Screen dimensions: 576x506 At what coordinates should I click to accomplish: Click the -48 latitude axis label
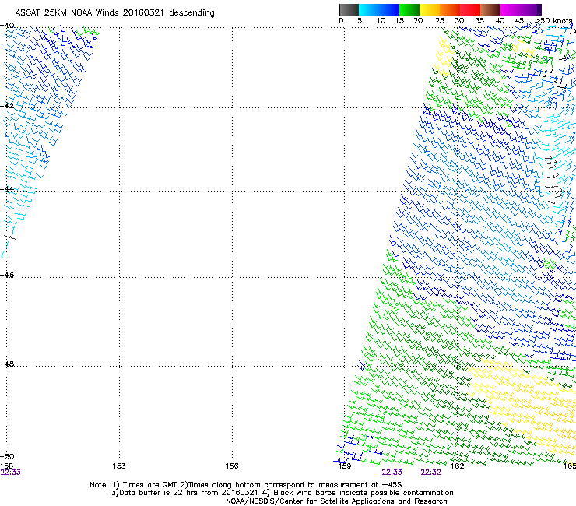click(x=7, y=364)
